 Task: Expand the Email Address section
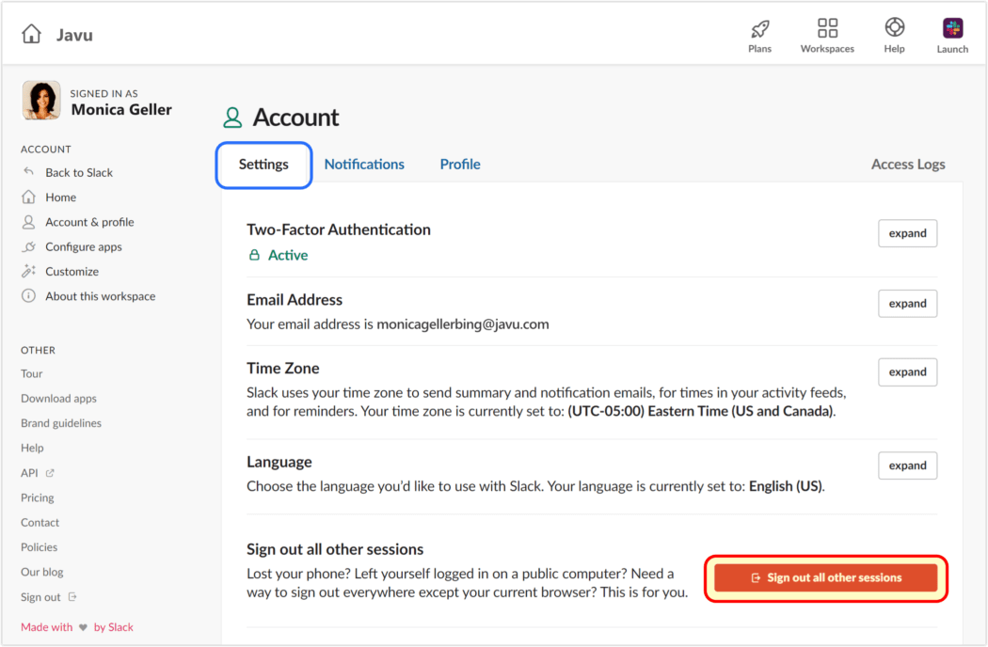click(907, 303)
